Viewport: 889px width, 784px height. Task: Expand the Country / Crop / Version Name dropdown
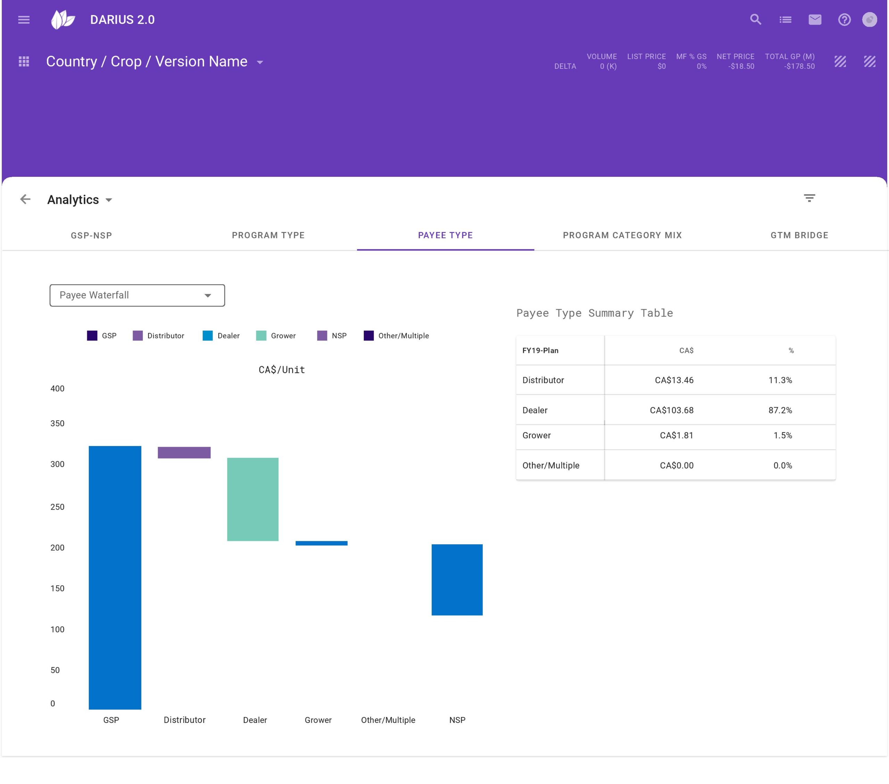point(260,62)
